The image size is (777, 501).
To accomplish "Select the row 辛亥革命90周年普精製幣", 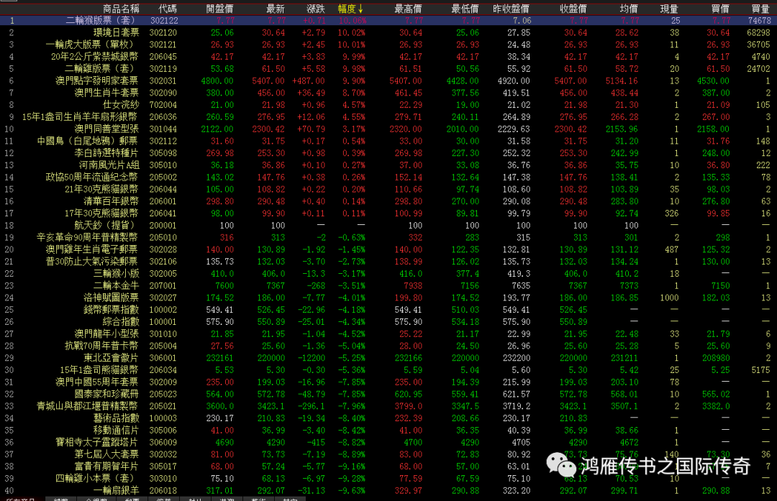I will pos(388,237).
